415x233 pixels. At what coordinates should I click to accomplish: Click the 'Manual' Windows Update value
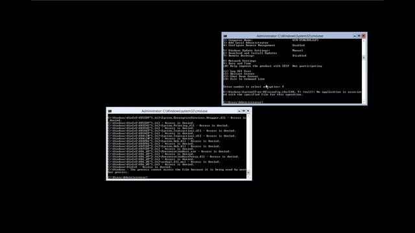tap(298, 50)
